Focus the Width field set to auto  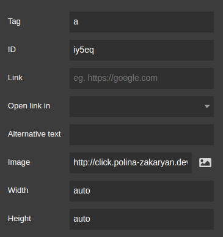pos(142,191)
